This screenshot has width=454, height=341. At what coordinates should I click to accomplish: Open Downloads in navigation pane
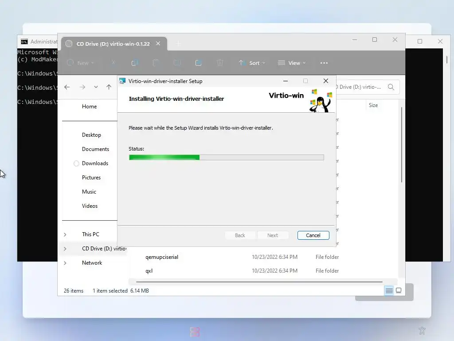pos(95,163)
